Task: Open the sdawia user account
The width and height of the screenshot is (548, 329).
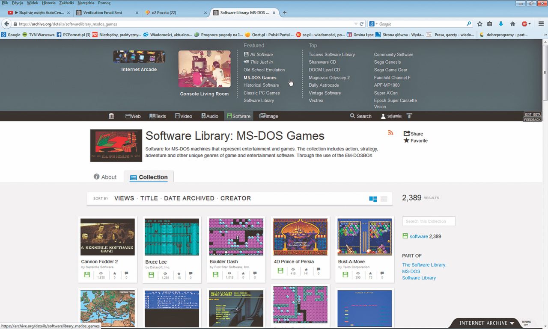Action: (x=392, y=116)
